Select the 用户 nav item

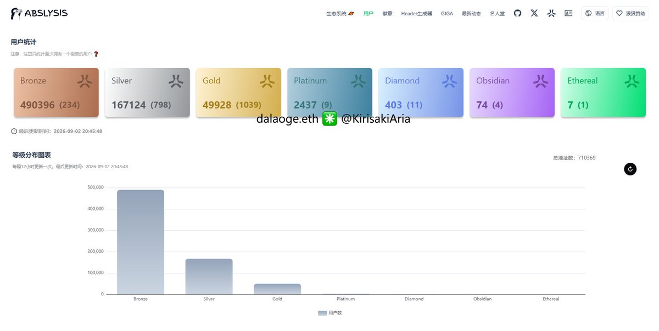368,14
